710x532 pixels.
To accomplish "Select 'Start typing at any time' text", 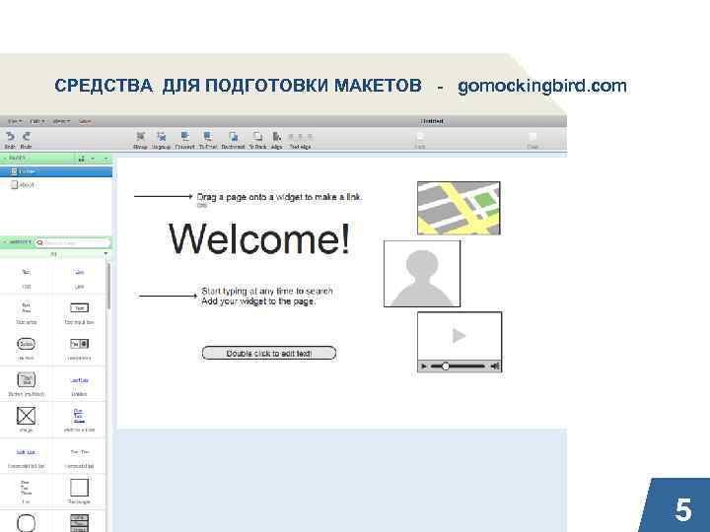I will pyautogui.click(x=267, y=296).
